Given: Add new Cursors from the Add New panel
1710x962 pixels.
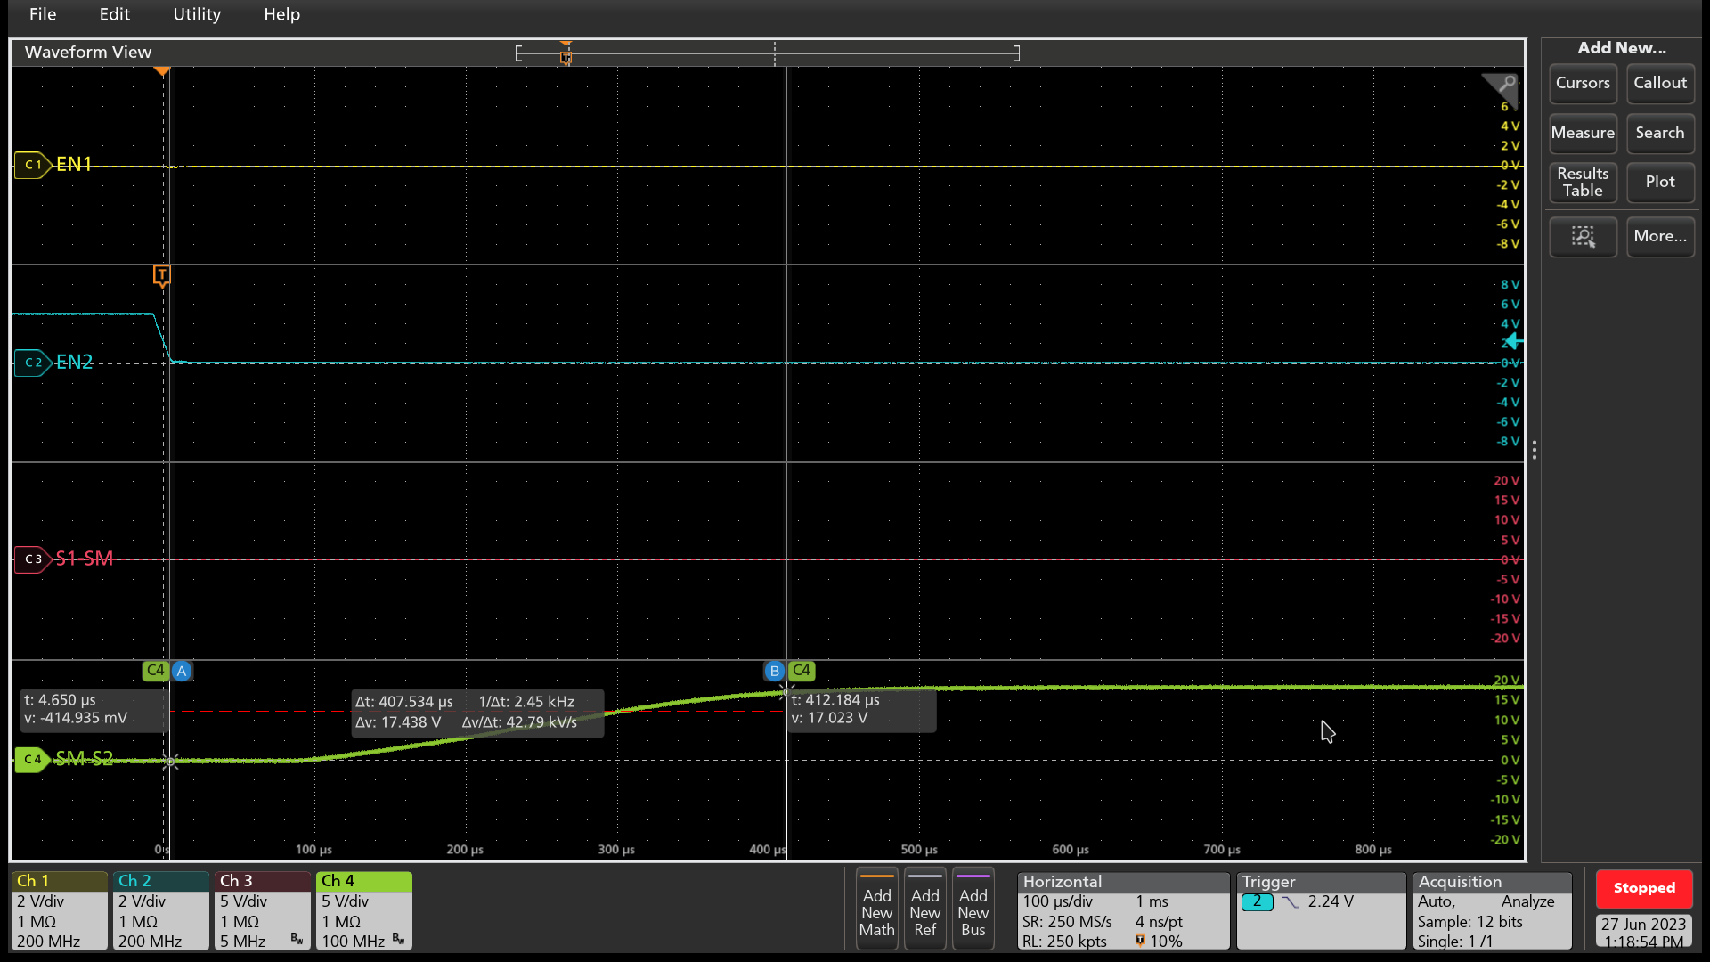Looking at the screenshot, I should (x=1582, y=84).
